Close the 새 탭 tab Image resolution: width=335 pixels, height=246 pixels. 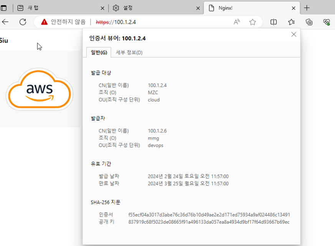[x=102, y=8]
